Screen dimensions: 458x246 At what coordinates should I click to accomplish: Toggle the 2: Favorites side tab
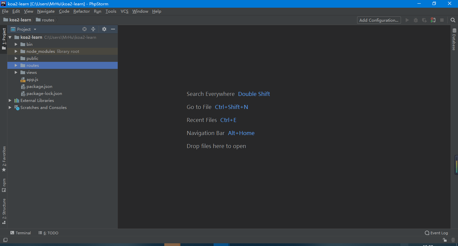[x=4, y=159]
